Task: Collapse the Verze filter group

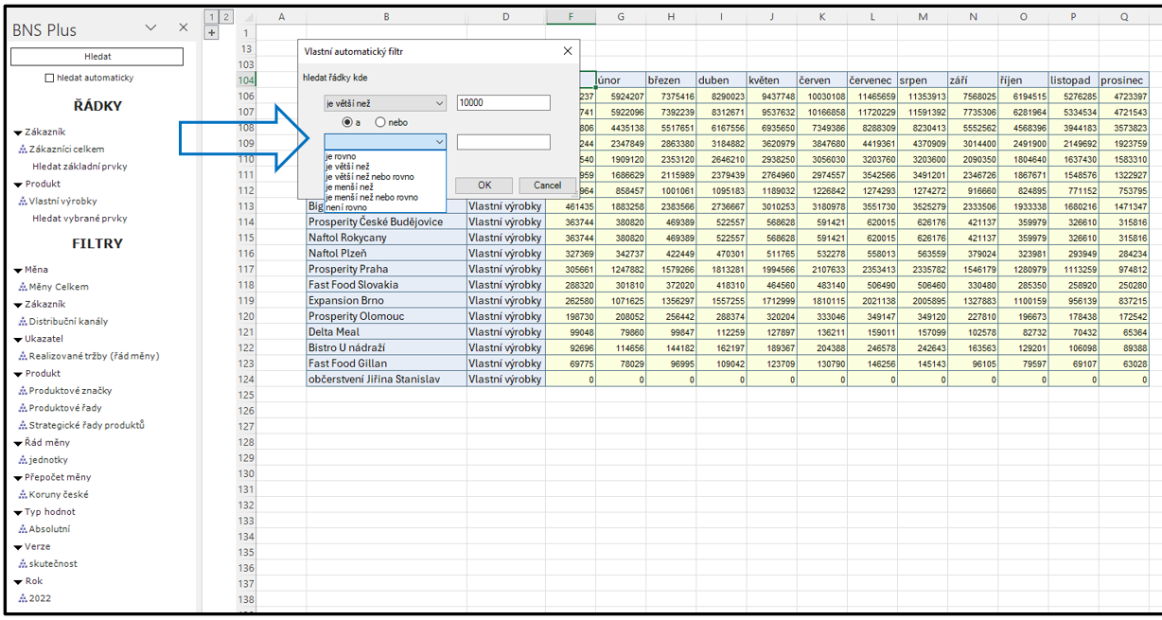Action: (x=18, y=547)
